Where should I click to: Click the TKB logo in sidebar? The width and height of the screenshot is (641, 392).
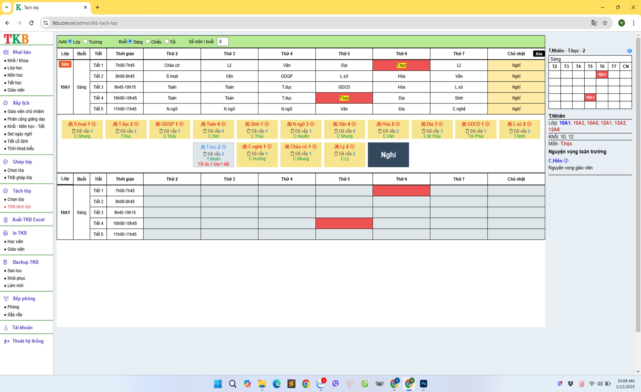point(16,39)
